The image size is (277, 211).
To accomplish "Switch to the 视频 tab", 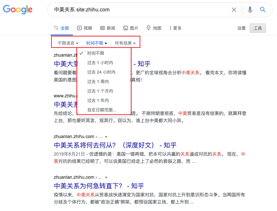I will click(85, 28).
